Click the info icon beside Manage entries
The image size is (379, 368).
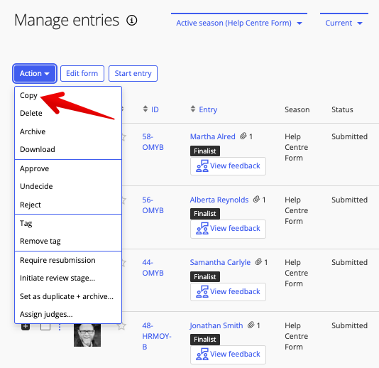(x=132, y=21)
